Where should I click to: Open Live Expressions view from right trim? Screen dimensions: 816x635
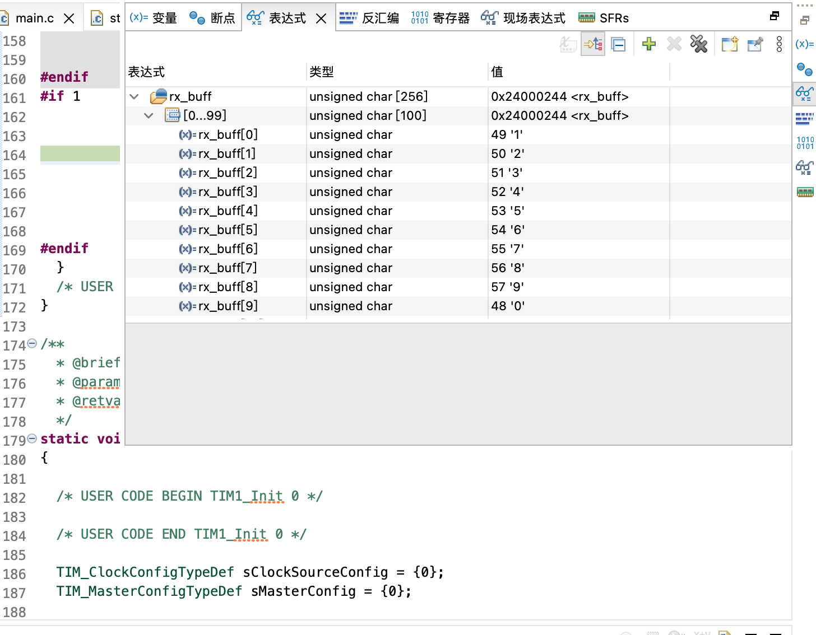(x=804, y=167)
